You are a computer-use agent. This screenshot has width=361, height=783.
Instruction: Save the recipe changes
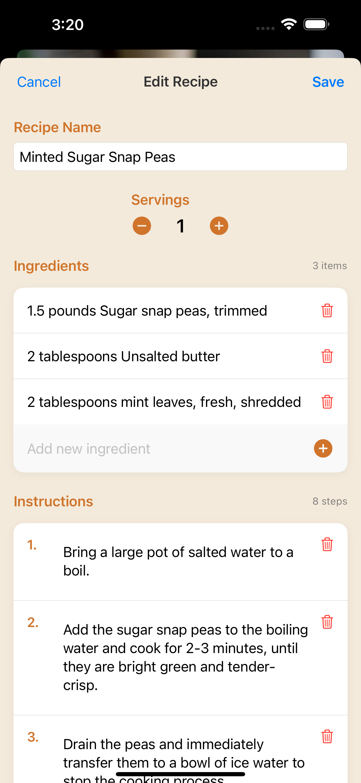[x=328, y=82]
